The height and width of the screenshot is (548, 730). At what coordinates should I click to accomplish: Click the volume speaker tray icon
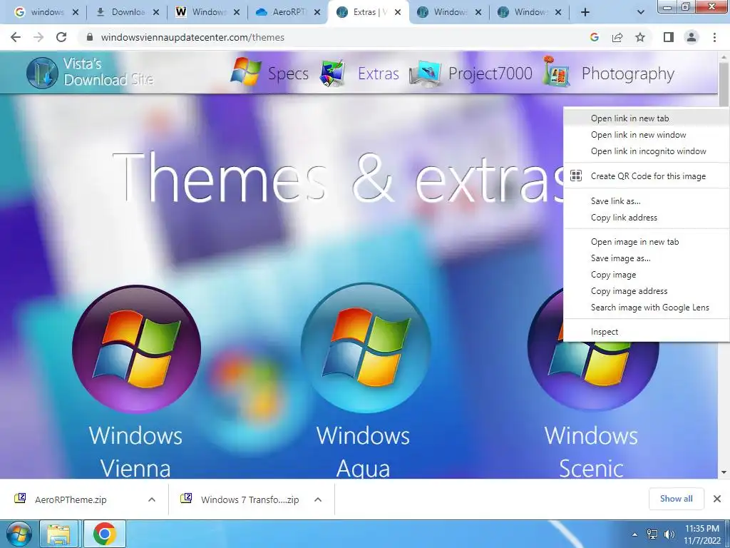[669, 534]
